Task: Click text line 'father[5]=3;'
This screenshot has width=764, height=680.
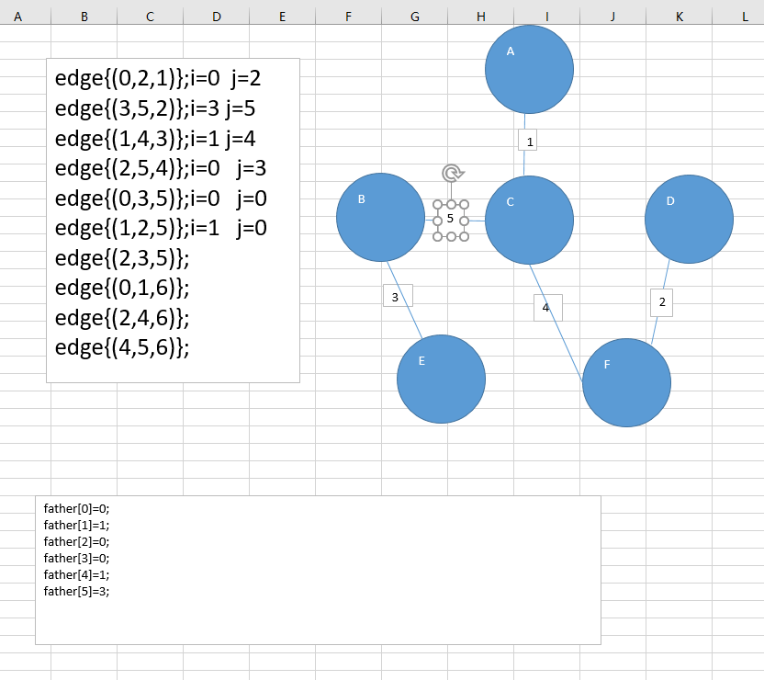Action: pyautogui.click(x=76, y=592)
